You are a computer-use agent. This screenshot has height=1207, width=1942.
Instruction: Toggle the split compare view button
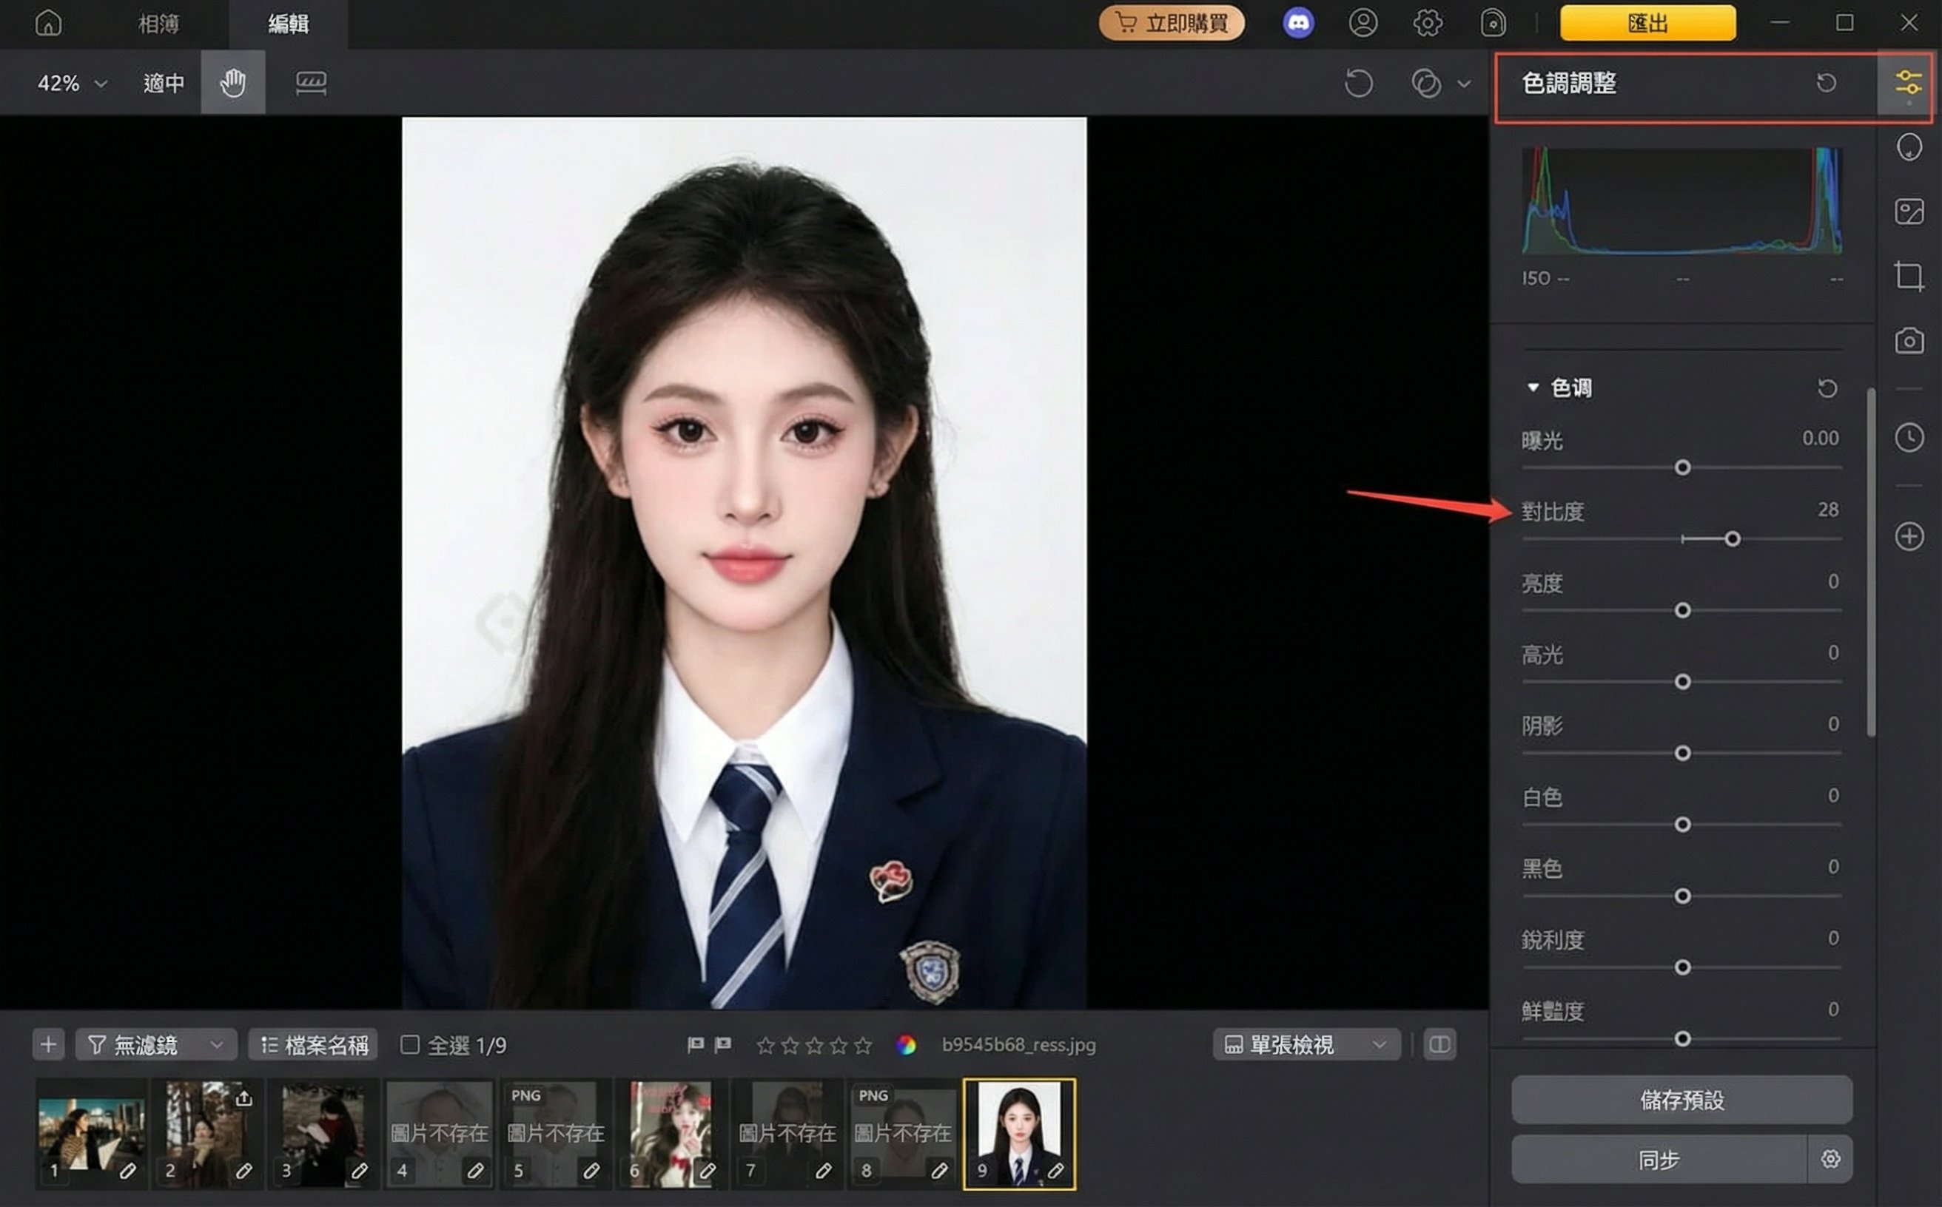click(x=1439, y=1044)
